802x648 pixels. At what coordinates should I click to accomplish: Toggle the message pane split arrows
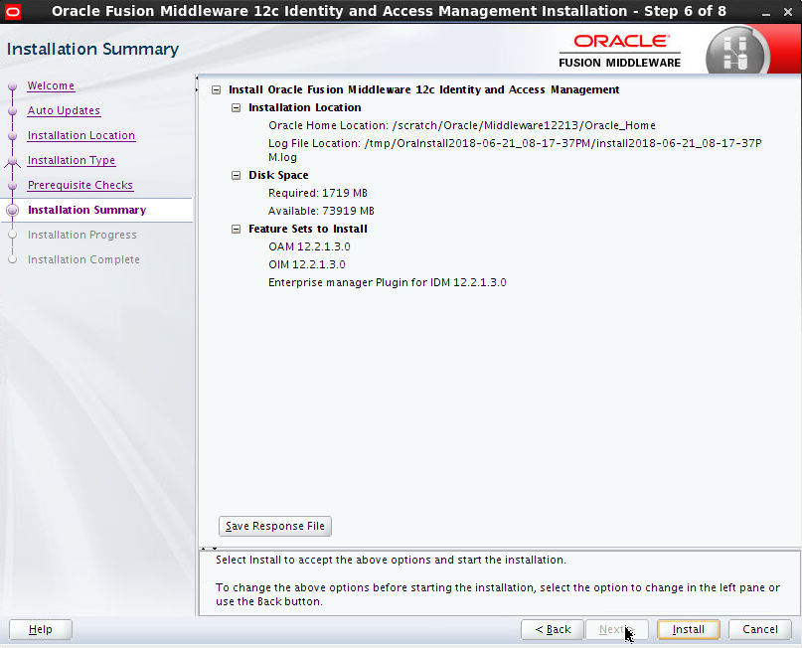[x=209, y=549]
